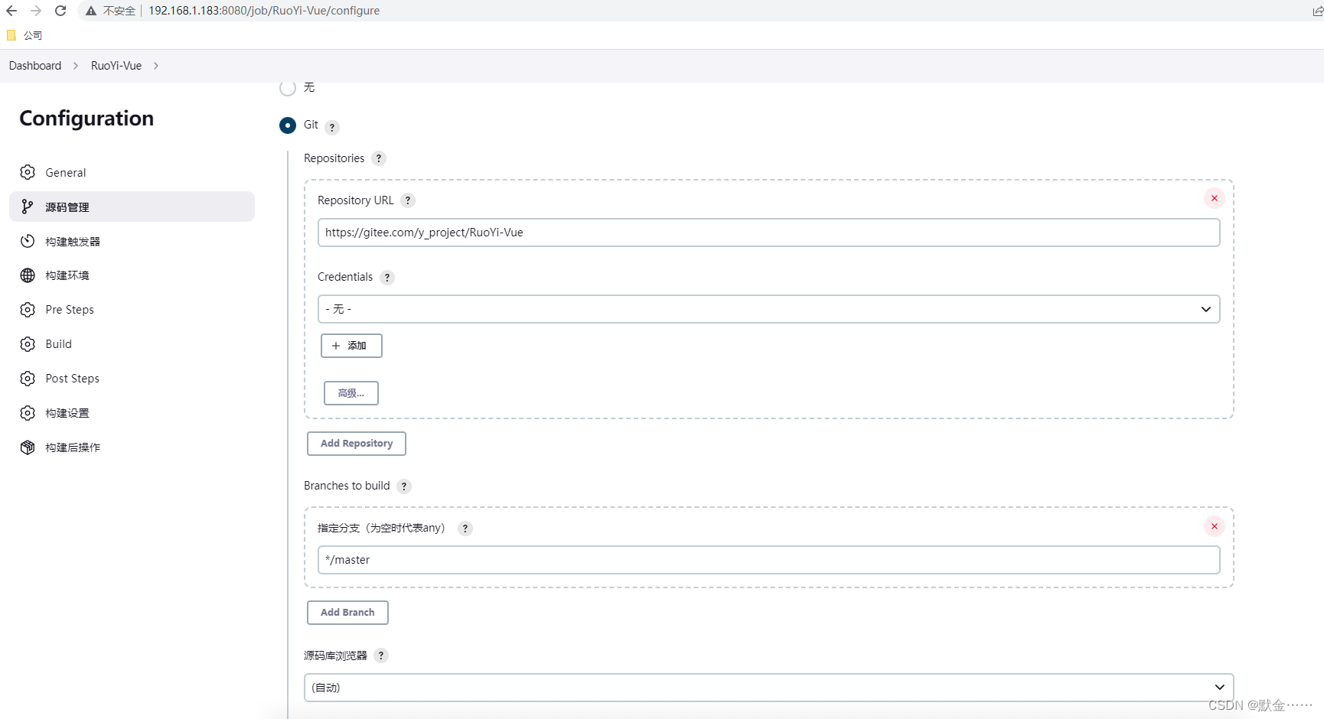Viewport: 1324px width, 719px height.
Task: Select the Git radio button
Action: coord(288,125)
